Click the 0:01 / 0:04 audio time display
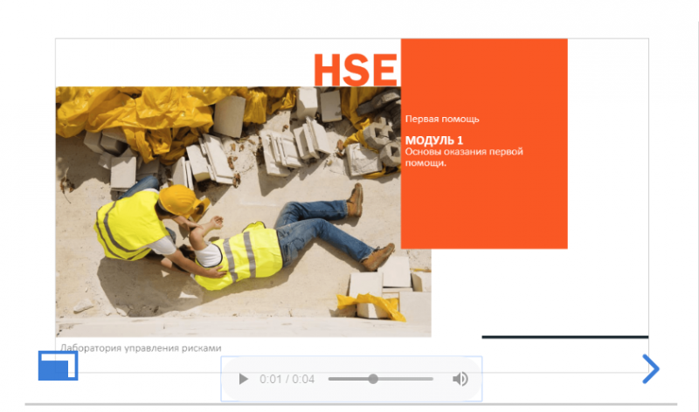699x412 pixels. pos(287,379)
